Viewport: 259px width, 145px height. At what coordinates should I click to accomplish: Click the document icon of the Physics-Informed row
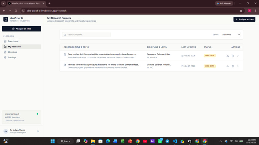[x=65, y=65]
